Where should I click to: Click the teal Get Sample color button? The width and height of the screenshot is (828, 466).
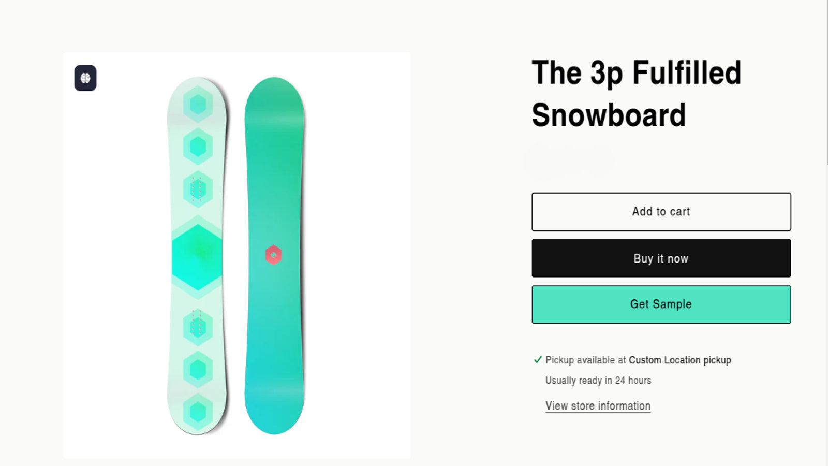[x=661, y=304]
